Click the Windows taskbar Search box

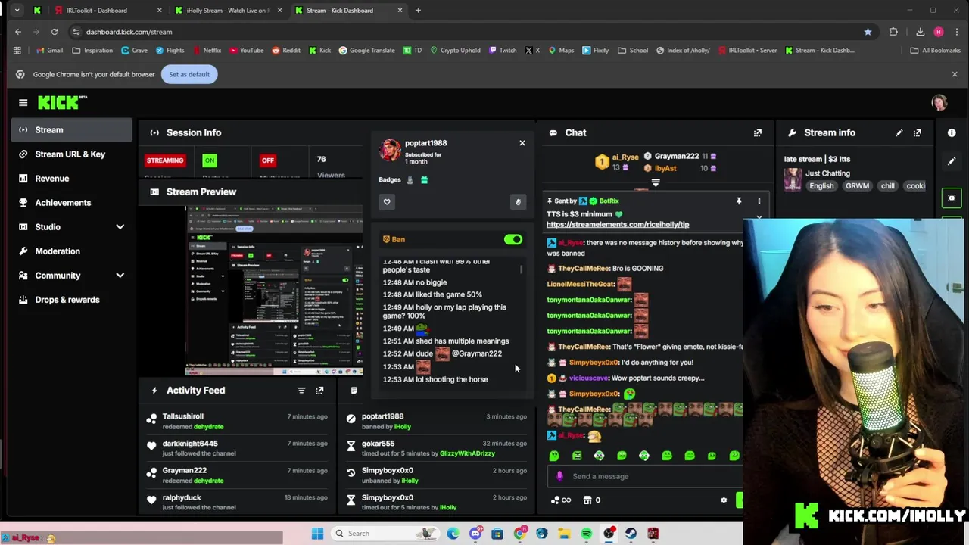(386, 534)
